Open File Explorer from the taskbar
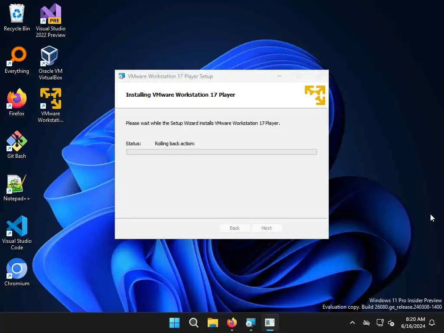444x333 pixels. pyautogui.click(x=212, y=323)
